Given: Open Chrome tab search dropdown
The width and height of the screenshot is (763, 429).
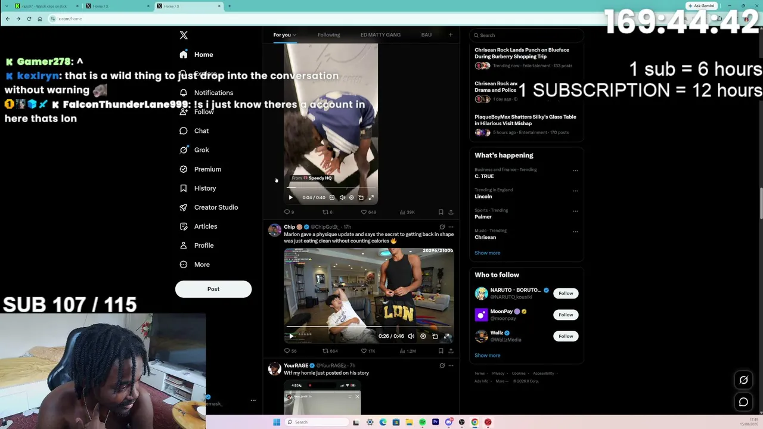Looking at the screenshot, I should tap(7, 6).
